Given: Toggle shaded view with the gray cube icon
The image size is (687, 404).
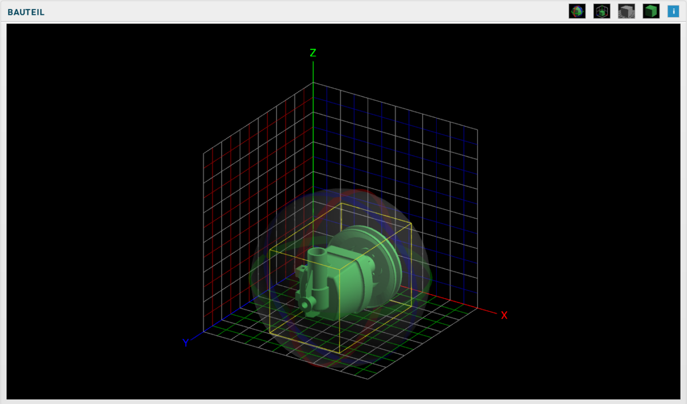Looking at the screenshot, I should 626,11.
